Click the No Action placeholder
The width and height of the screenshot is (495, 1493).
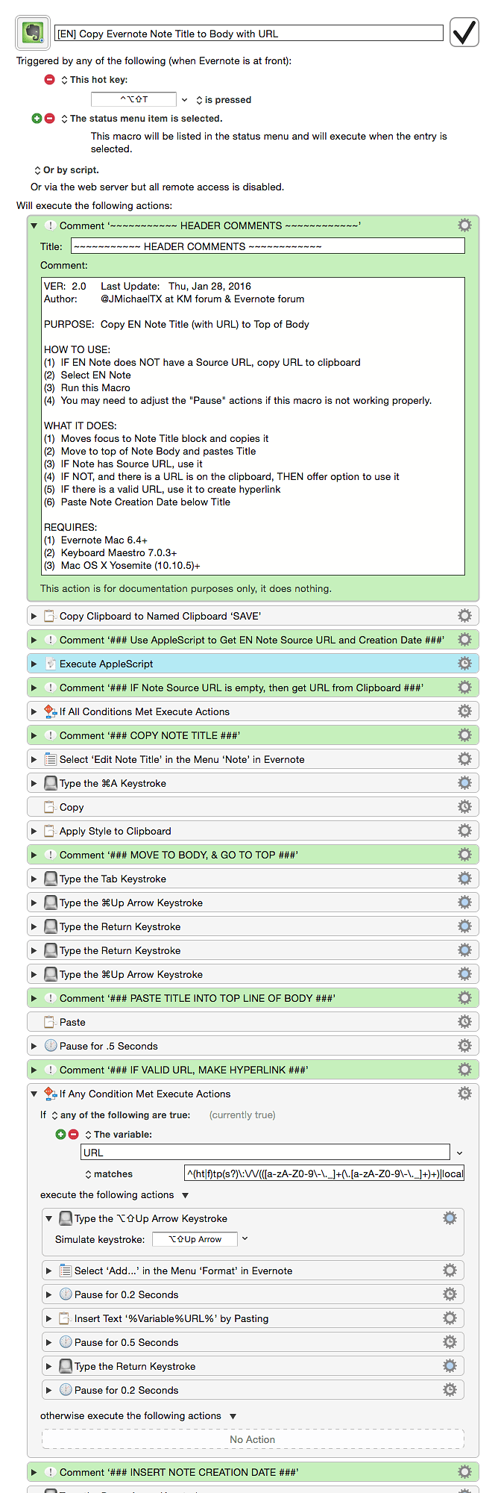[253, 1439]
